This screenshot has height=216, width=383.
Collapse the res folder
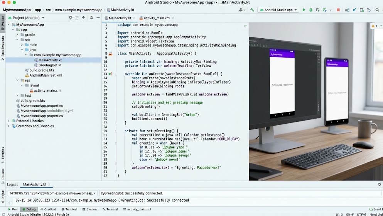[17, 80]
